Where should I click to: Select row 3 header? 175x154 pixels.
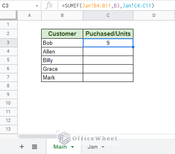coord(8,42)
